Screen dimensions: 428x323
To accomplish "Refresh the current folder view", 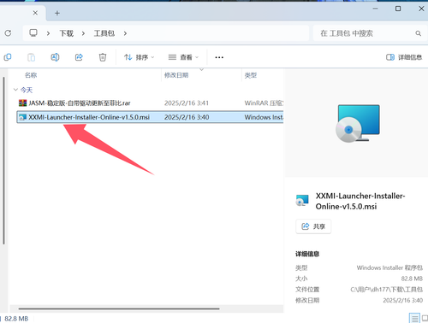I will [x=8, y=33].
